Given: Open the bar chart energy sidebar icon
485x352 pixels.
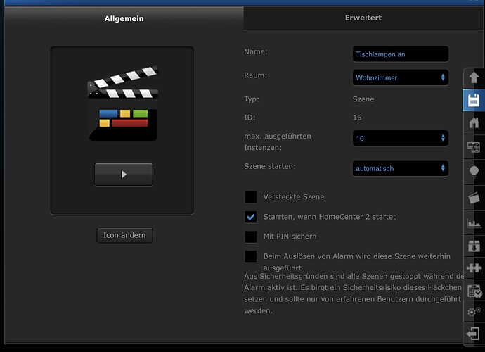Looking at the screenshot, I should tap(474, 222).
